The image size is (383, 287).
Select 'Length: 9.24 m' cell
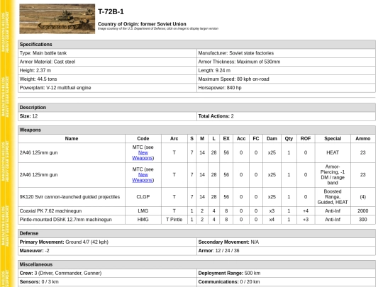(286, 71)
